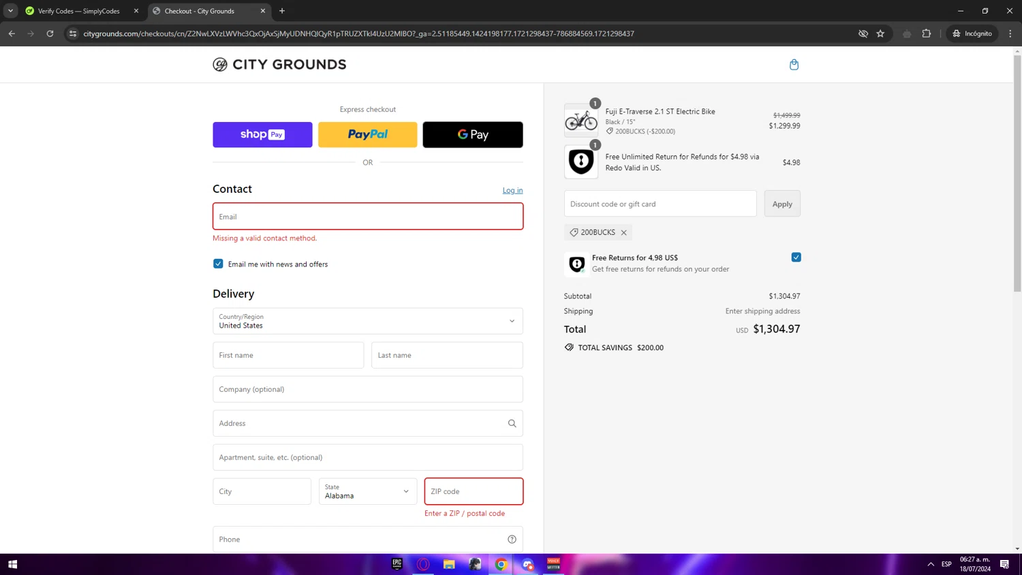Open a new browser tab
The width and height of the screenshot is (1022, 575).
[x=282, y=11]
